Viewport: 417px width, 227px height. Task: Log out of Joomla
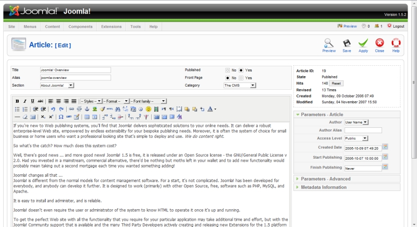(x=396, y=26)
